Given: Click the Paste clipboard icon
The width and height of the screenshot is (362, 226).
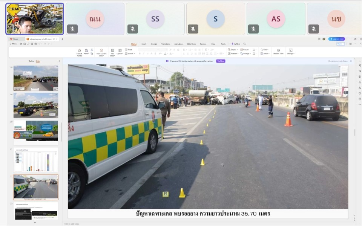Looking at the screenshot, I should pos(86,50).
